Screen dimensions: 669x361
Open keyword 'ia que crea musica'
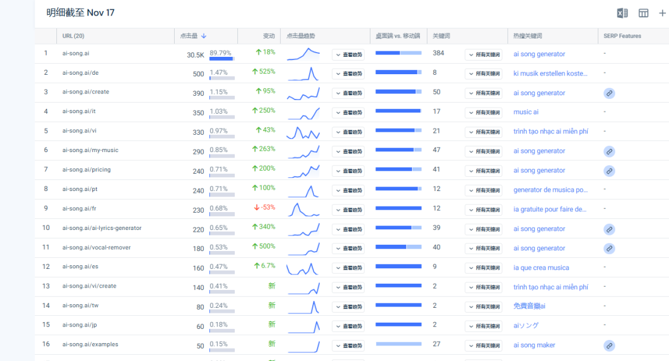(x=541, y=268)
